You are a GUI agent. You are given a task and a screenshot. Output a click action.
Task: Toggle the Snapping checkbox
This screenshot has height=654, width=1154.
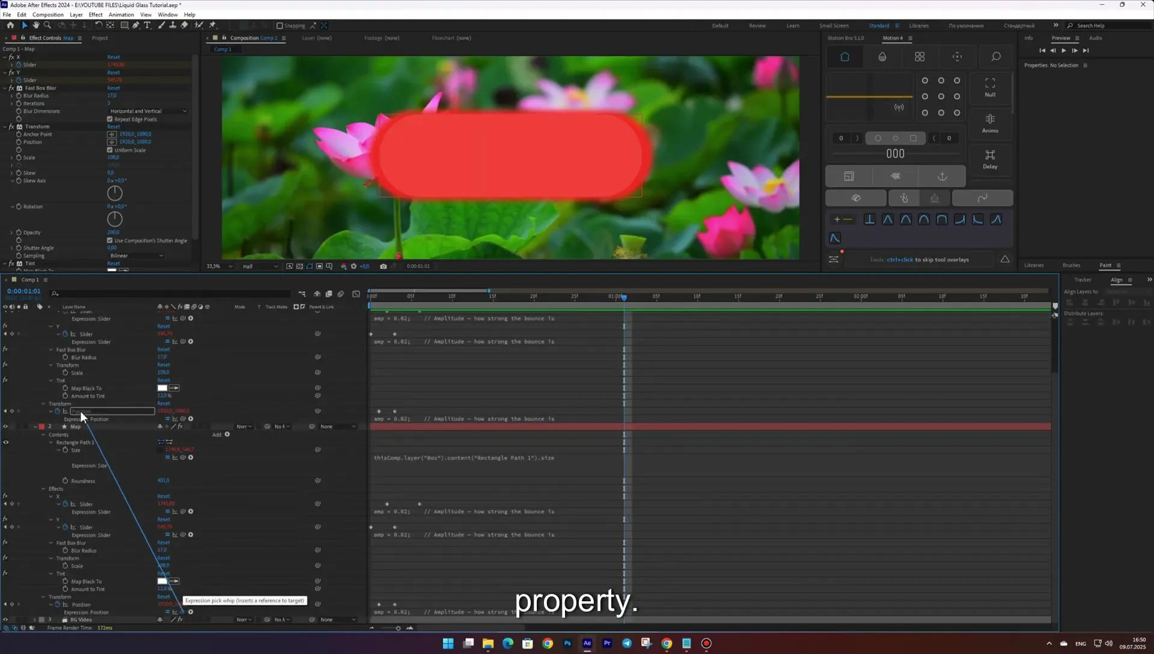[279, 26]
